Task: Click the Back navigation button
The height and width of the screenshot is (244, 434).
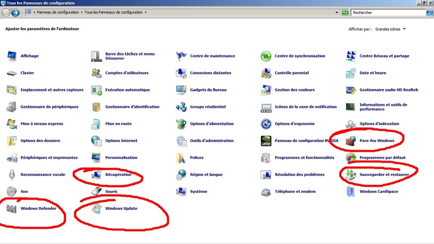Action: point(6,12)
